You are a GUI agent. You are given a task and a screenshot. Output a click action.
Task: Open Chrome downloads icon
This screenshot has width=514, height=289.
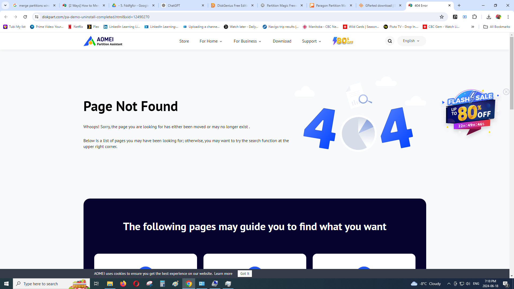489,17
